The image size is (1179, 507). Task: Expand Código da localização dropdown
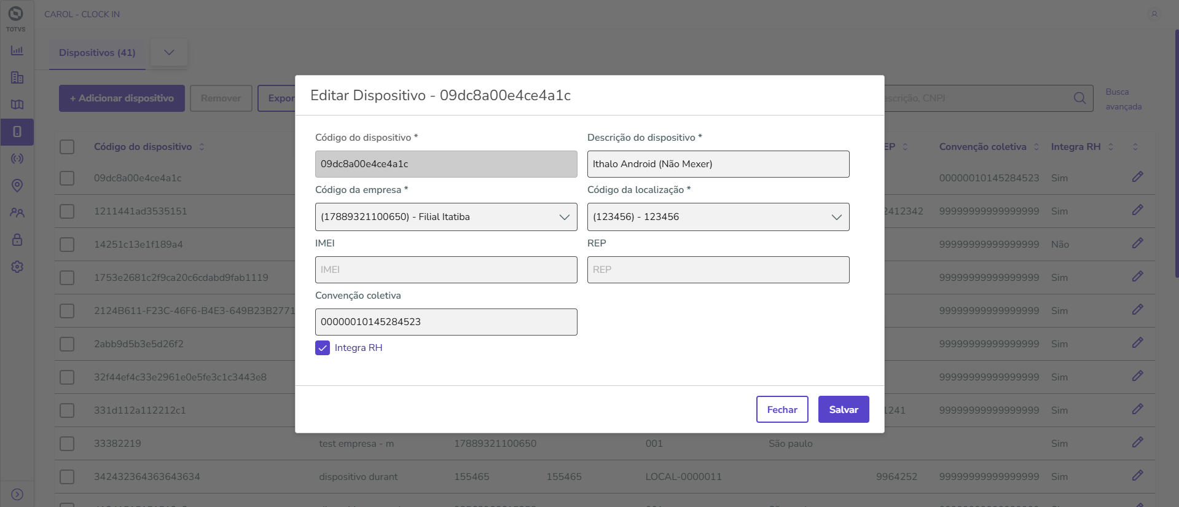(x=718, y=217)
